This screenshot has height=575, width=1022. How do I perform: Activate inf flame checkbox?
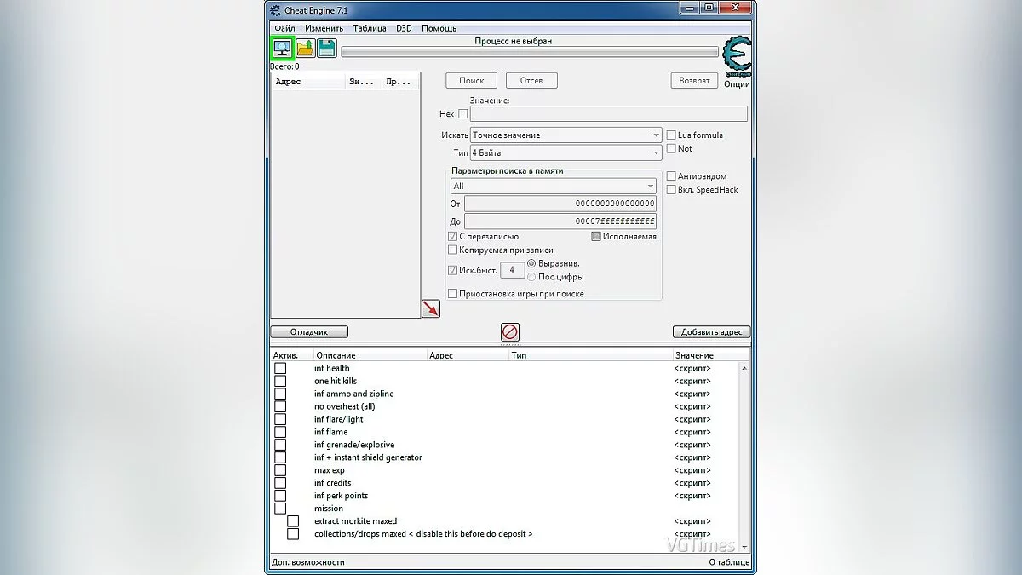click(280, 433)
